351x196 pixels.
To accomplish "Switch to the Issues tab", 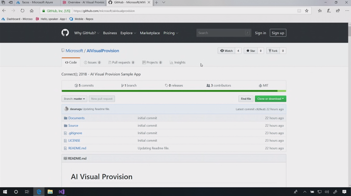I will coord(92,63).
